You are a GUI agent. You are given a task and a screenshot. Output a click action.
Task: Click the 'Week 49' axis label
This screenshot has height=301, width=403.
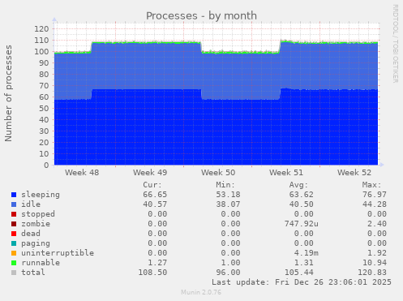(150, 173)
